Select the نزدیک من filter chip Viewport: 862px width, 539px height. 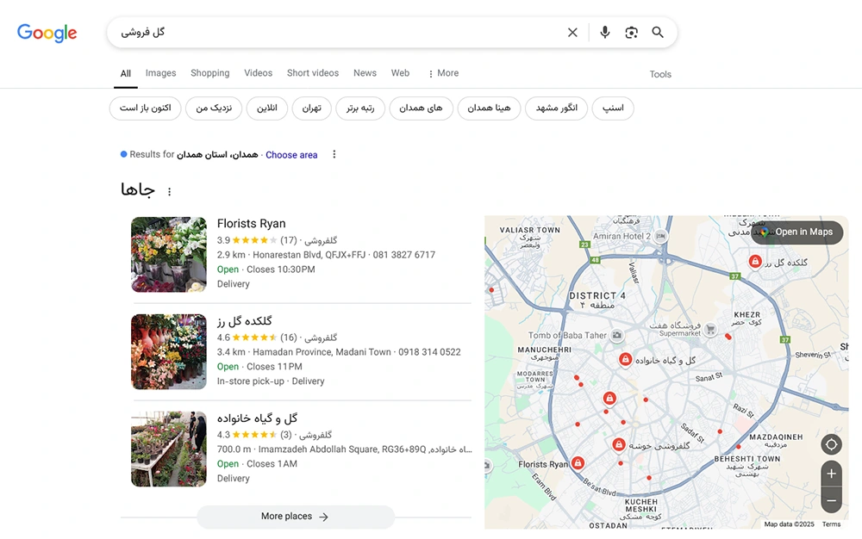pos(214,108)
